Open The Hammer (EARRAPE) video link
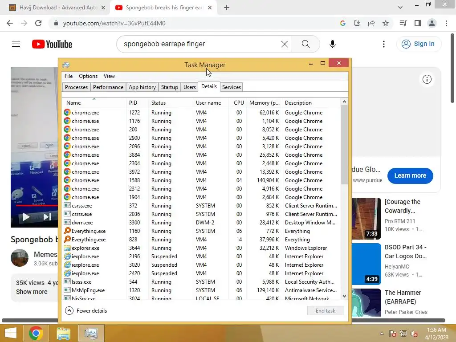This screenshot has width=456, height=342. 403,297
